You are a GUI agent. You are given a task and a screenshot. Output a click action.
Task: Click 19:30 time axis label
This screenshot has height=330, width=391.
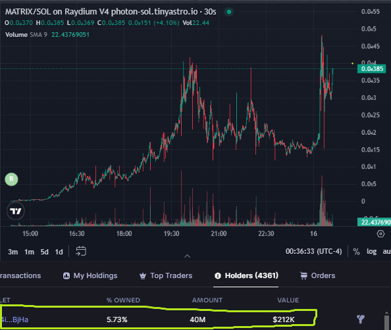tap(171, 233)
